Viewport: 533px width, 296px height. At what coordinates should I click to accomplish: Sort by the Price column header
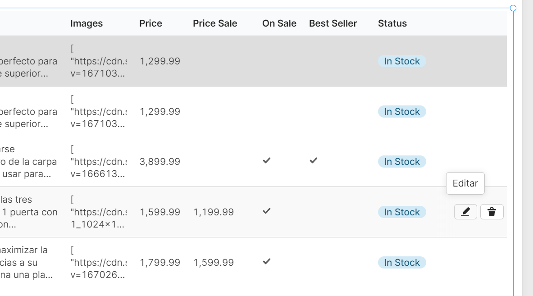click(150, 23)
